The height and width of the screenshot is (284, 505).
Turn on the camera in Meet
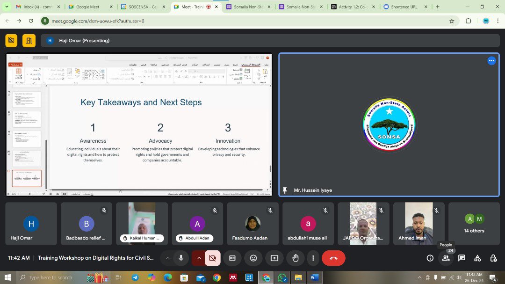213,258
